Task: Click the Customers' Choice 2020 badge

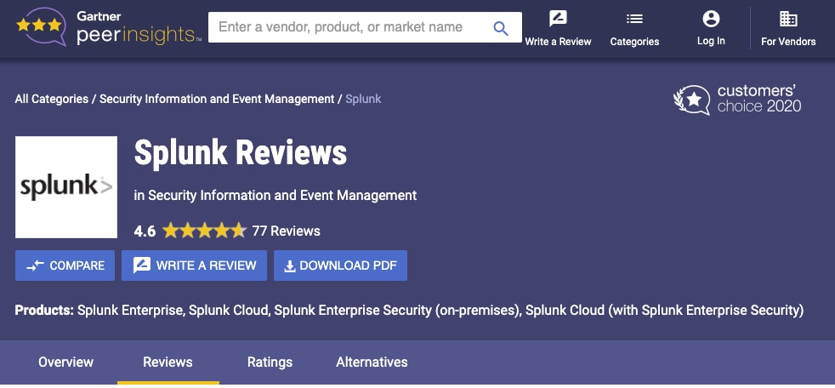Action: click(x=737, y=100)
